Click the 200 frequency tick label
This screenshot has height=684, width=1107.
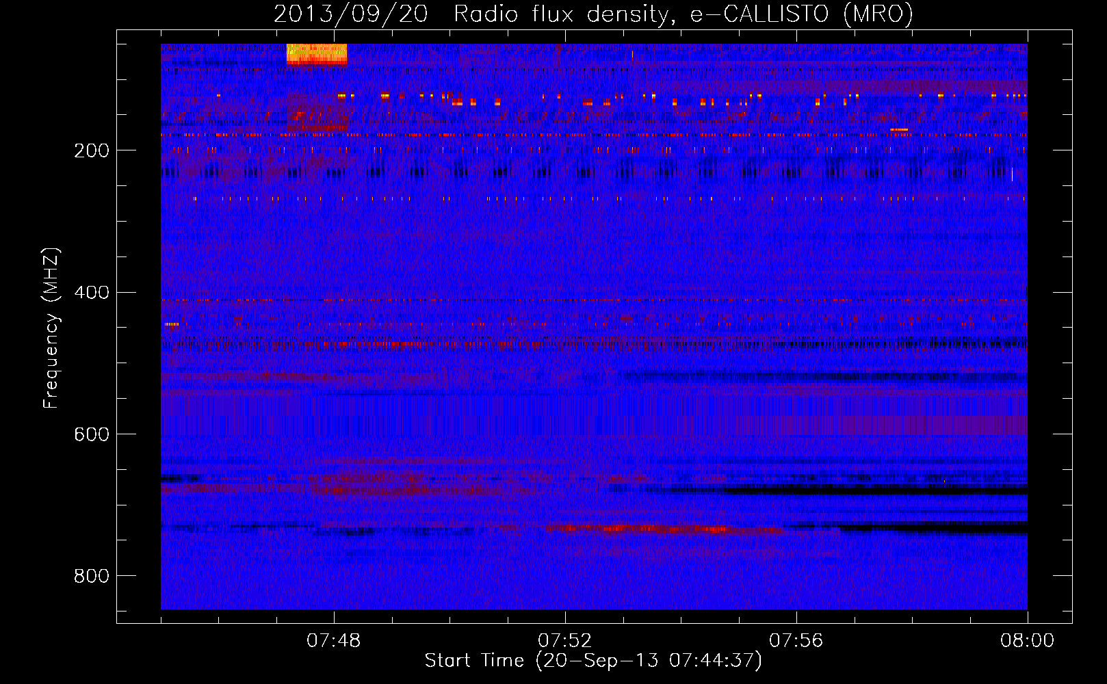92,150
